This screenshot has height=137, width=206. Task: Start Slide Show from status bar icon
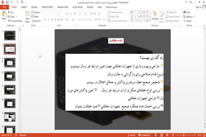tap(173, 135)
